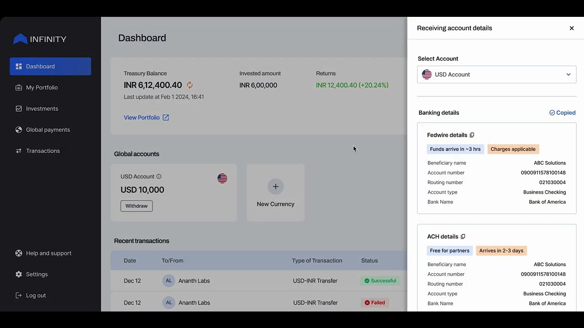Click the Date column header
Image resolution: width=584 pixels, height=328 pixels.
point(130,261)
